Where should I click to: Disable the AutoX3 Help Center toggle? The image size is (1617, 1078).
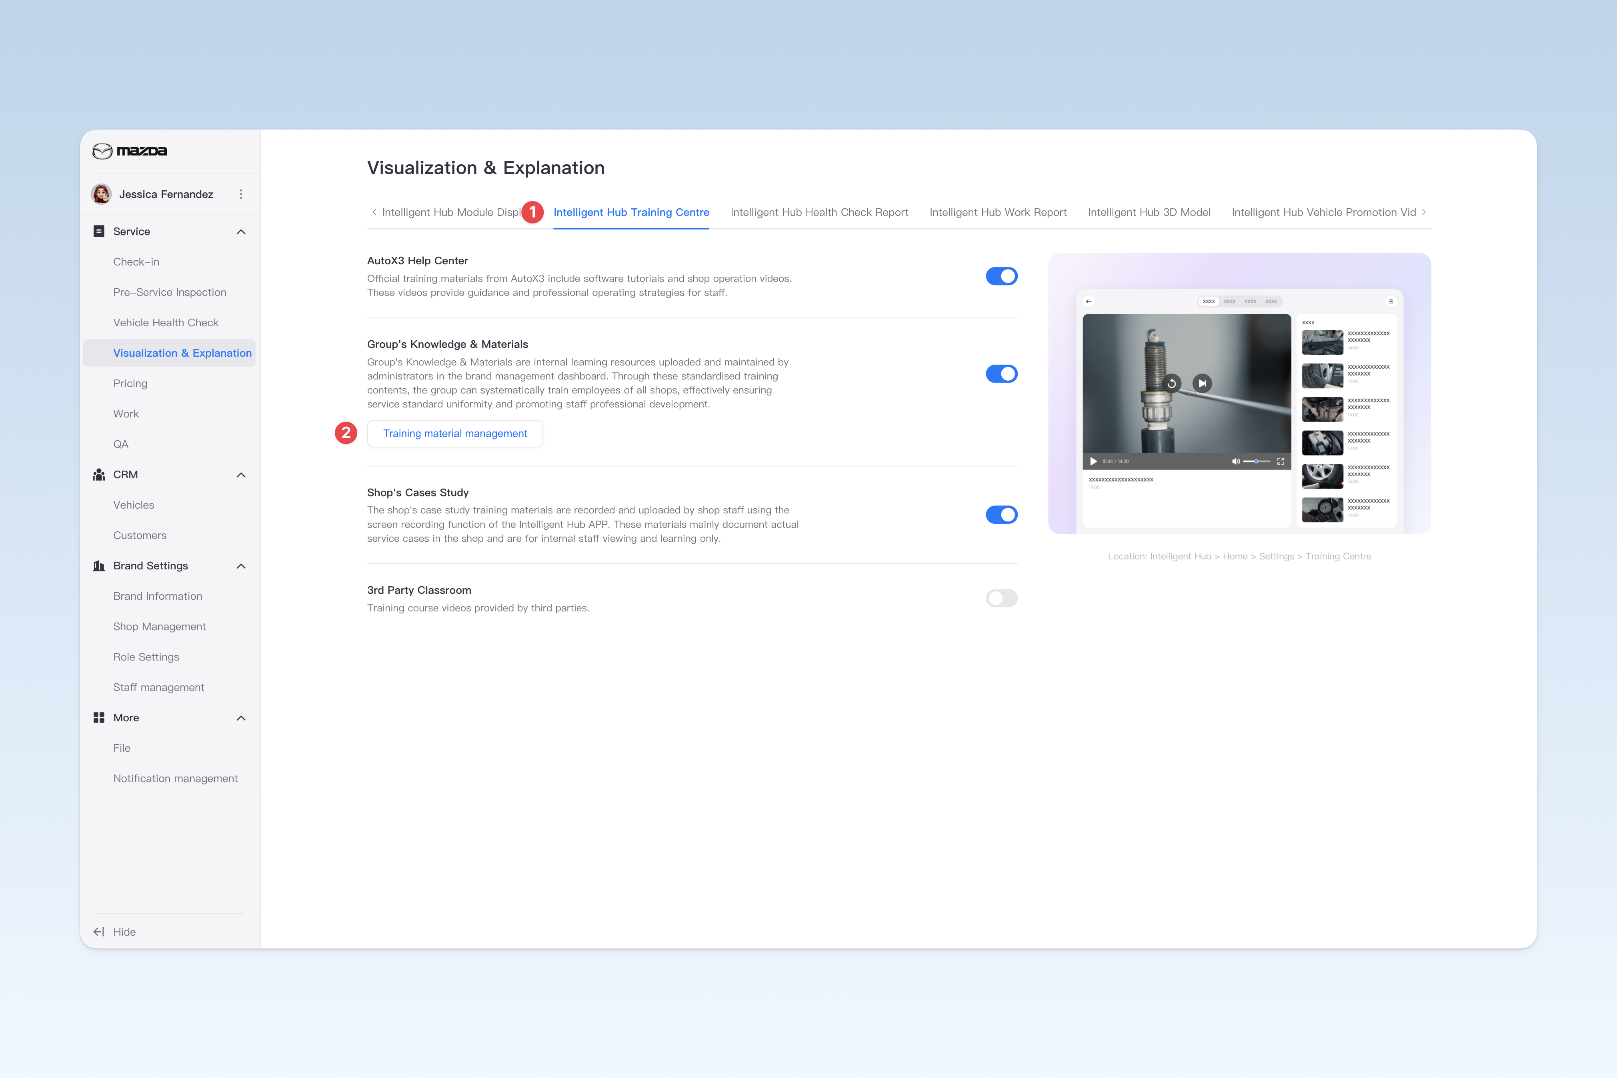point(1001,276)
